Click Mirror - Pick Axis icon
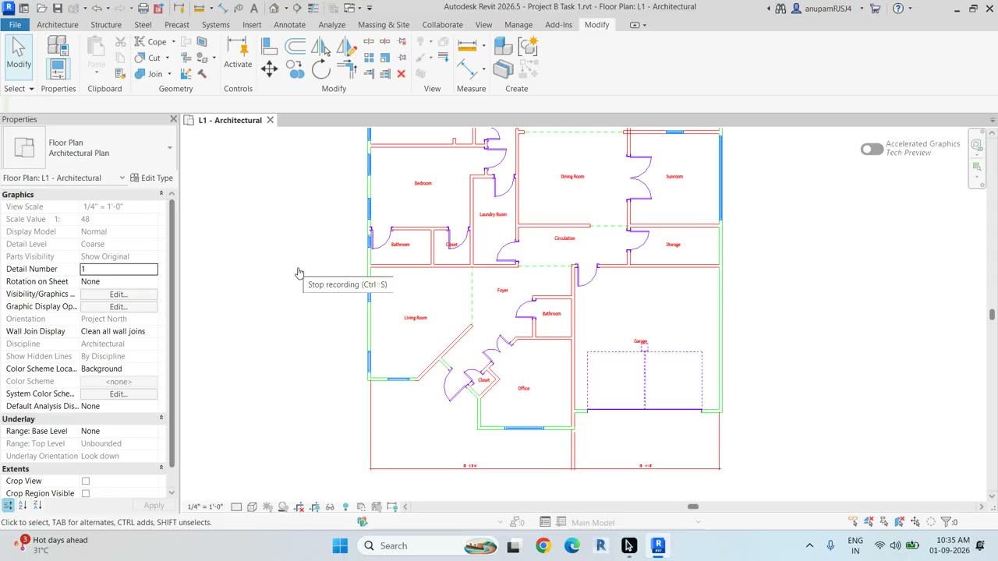Viewport: 998px width, 561px height. 320,46
